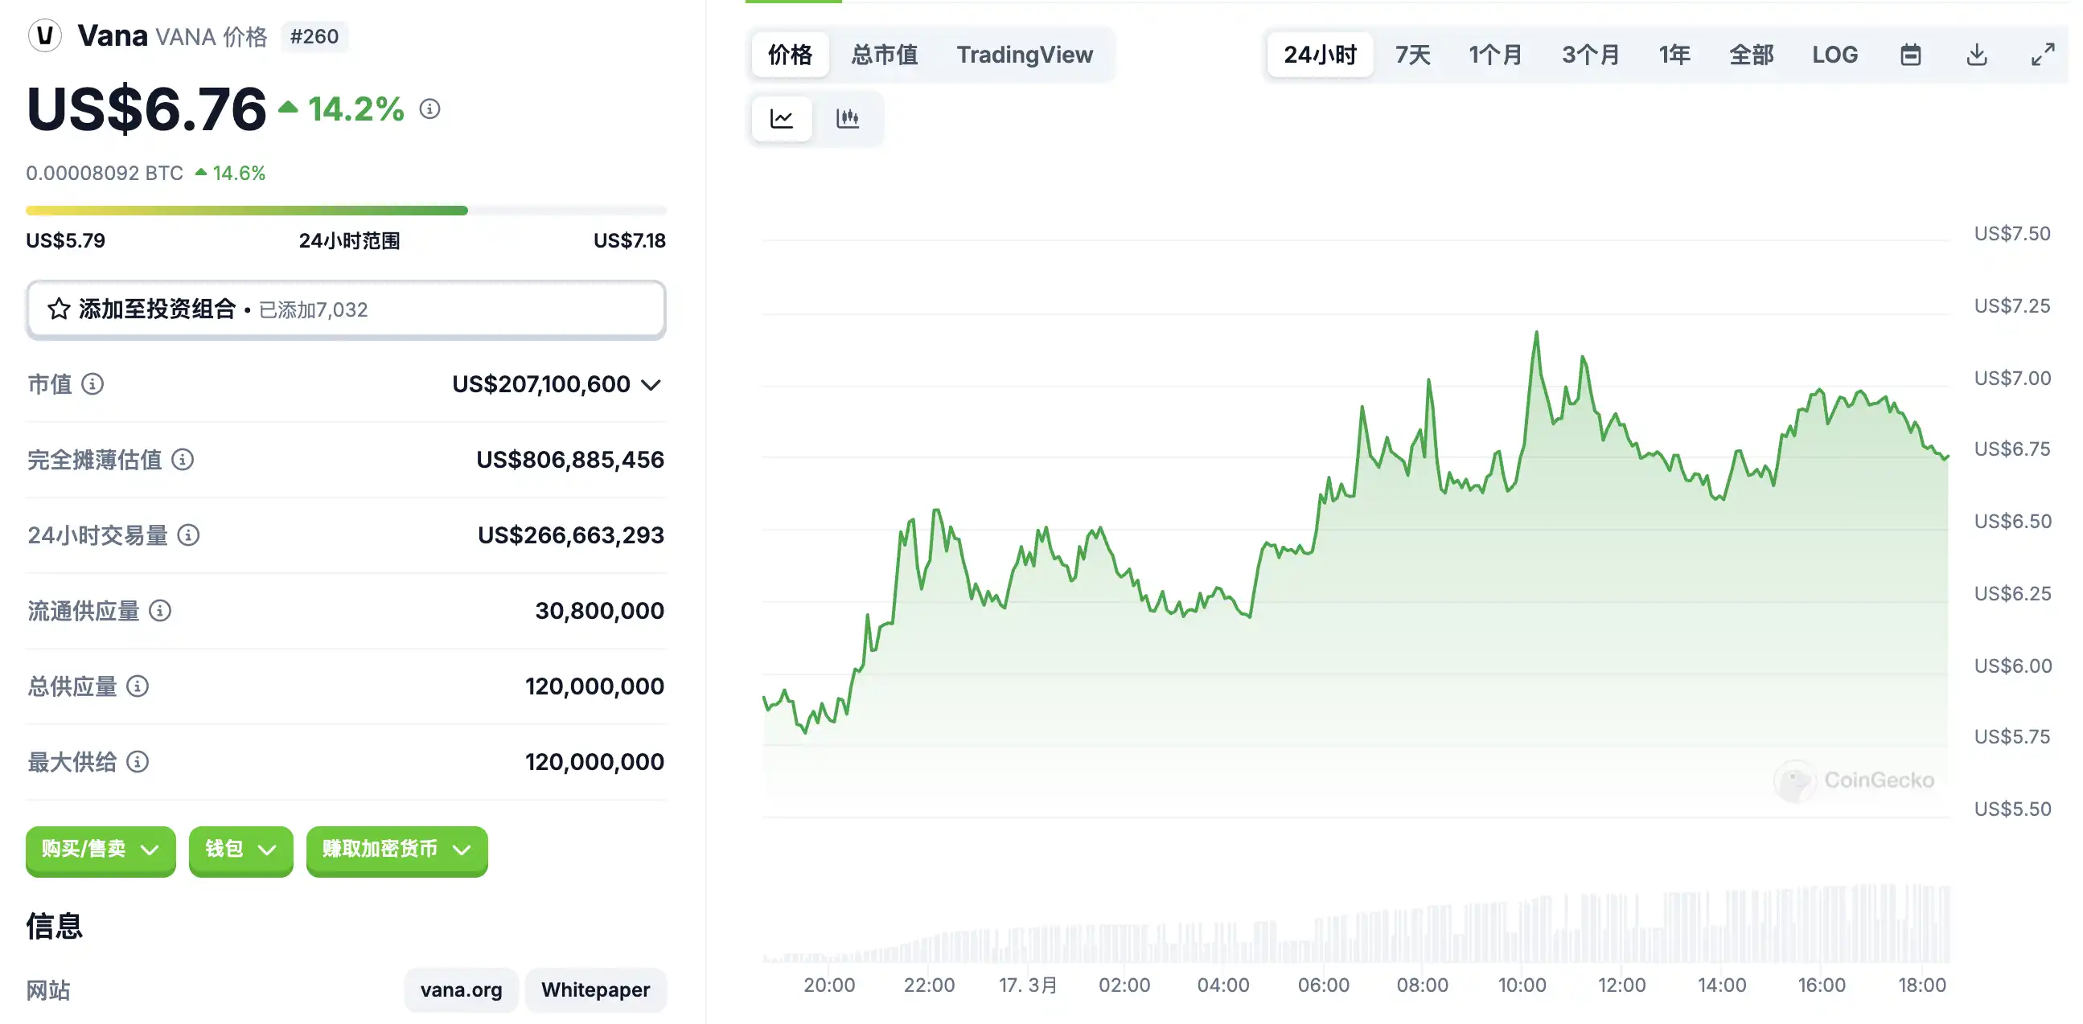Show info for 24小时交易量
Image resolution: width=2083 pixels, height=1024 pixels.
point(188,535)
